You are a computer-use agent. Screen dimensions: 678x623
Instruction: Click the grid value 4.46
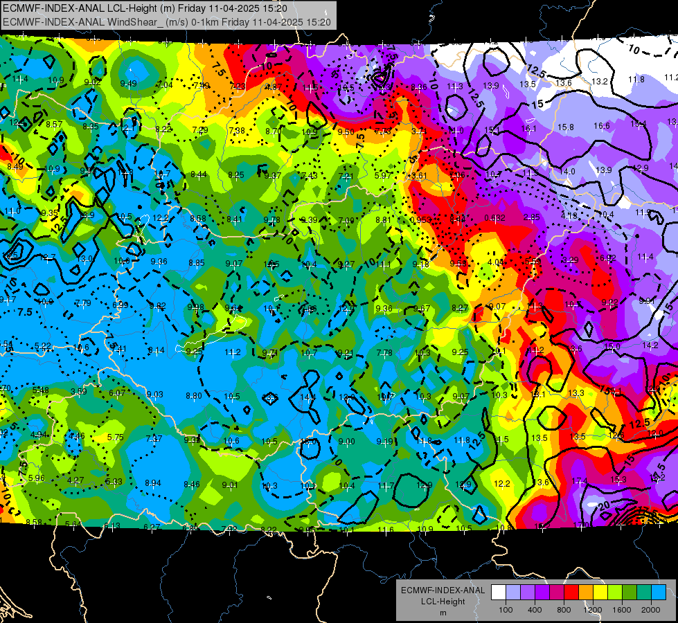click(77, 436)
